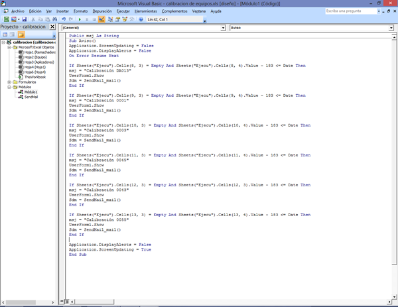Click the View Microsoft Excel icon
Viewport: 398px width, 307px height.
click(x=5, y=20)
